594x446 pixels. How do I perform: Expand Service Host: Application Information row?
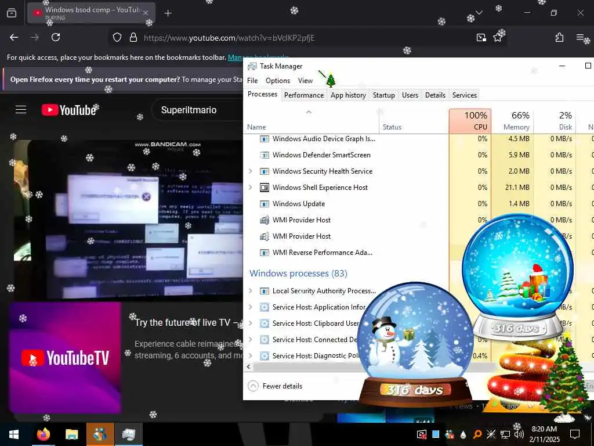click(251, 307)
